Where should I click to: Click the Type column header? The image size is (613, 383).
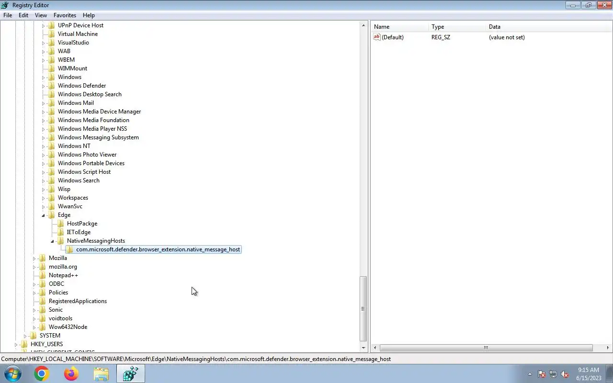click(x=457, y=27)
